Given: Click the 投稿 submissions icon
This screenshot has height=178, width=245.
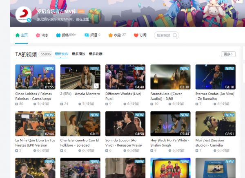Looking at the screenshot, I should point(58,35).
